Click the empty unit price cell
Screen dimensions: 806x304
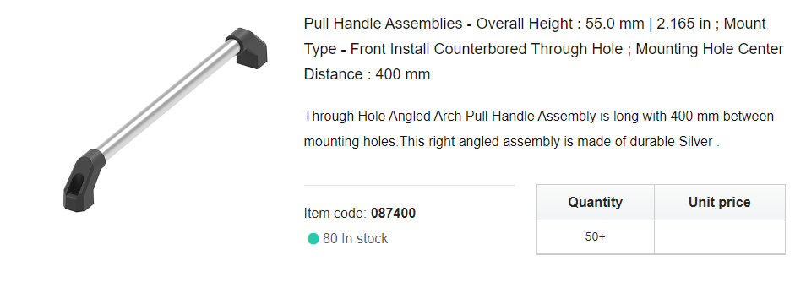(720, 237)
